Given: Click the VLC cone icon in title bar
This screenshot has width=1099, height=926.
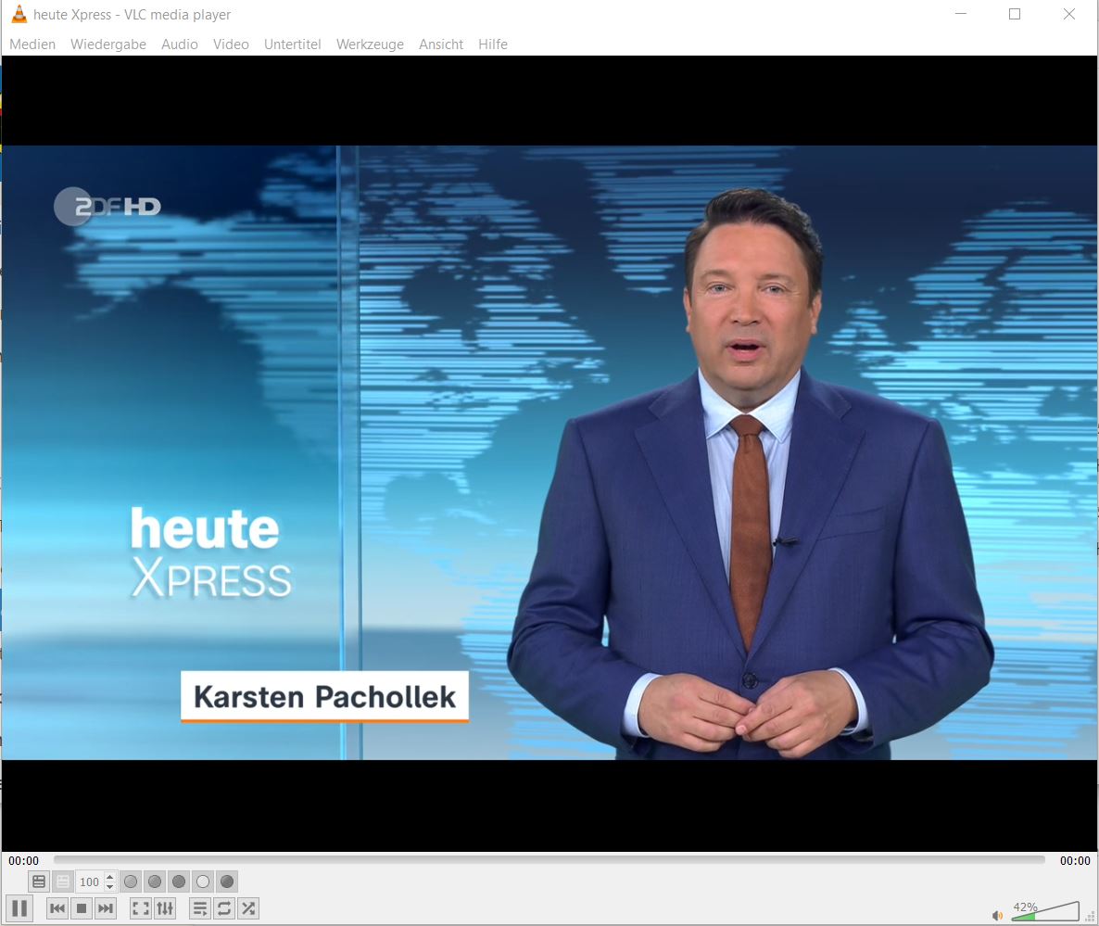Looking at the screenshot, I should [x=19, y=14].
